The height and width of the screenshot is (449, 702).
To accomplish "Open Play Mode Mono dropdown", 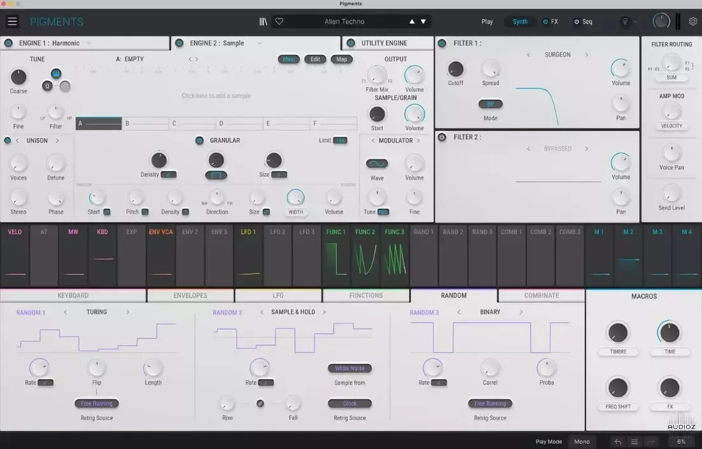I will coord(582,442).
